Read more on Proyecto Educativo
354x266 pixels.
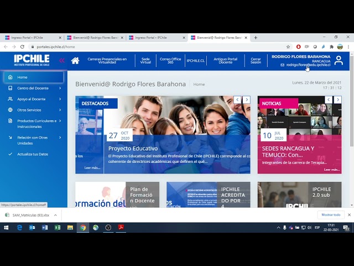click(x=92, y=168)
